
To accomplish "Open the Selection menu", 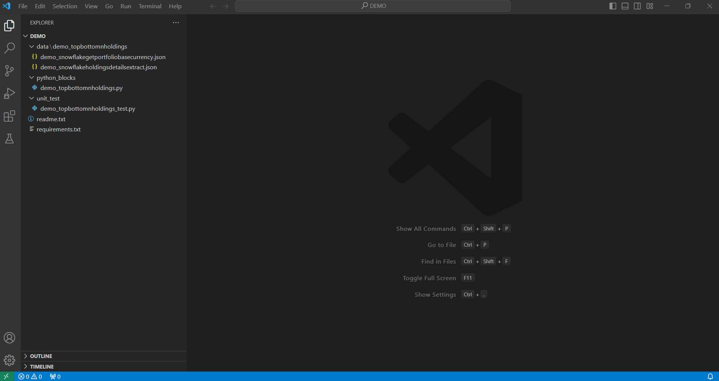I will 65,6.
